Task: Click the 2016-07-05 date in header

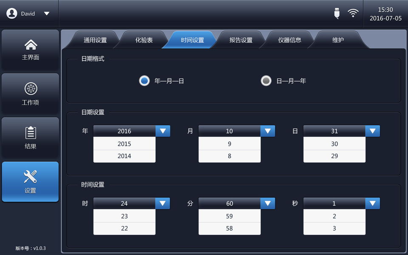Action: pos(385,18)
